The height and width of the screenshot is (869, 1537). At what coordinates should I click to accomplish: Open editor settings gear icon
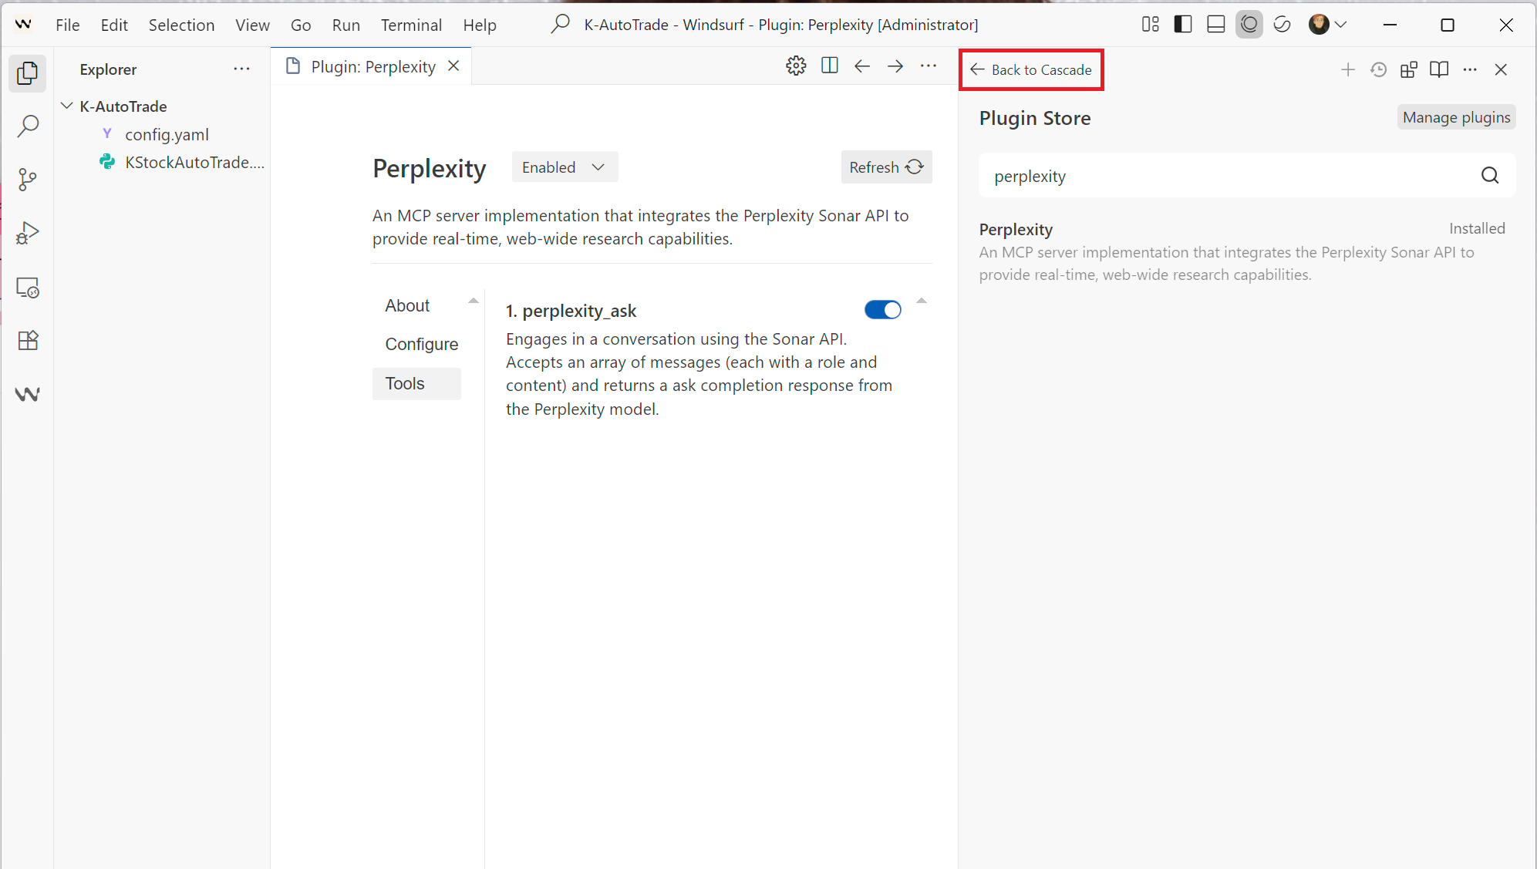point(796,66)
